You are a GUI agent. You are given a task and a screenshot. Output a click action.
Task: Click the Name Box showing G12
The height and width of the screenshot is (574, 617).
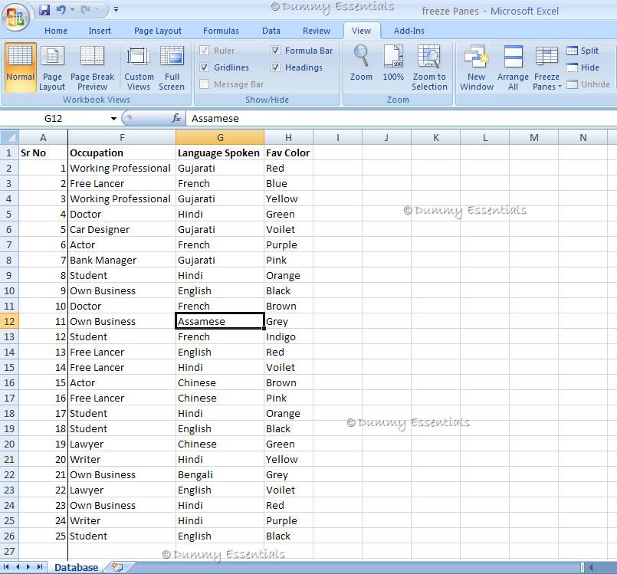[54, 119]
